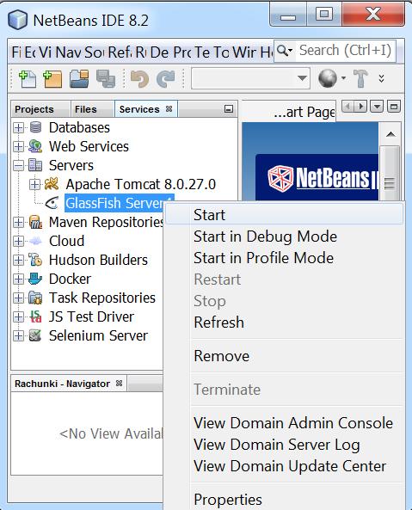412x510 pixels.
Task: Click the Redo toolbar icon
Action: coord(165,79)
